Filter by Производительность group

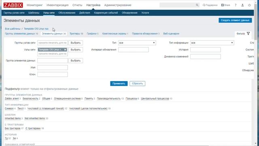[109, 99]
